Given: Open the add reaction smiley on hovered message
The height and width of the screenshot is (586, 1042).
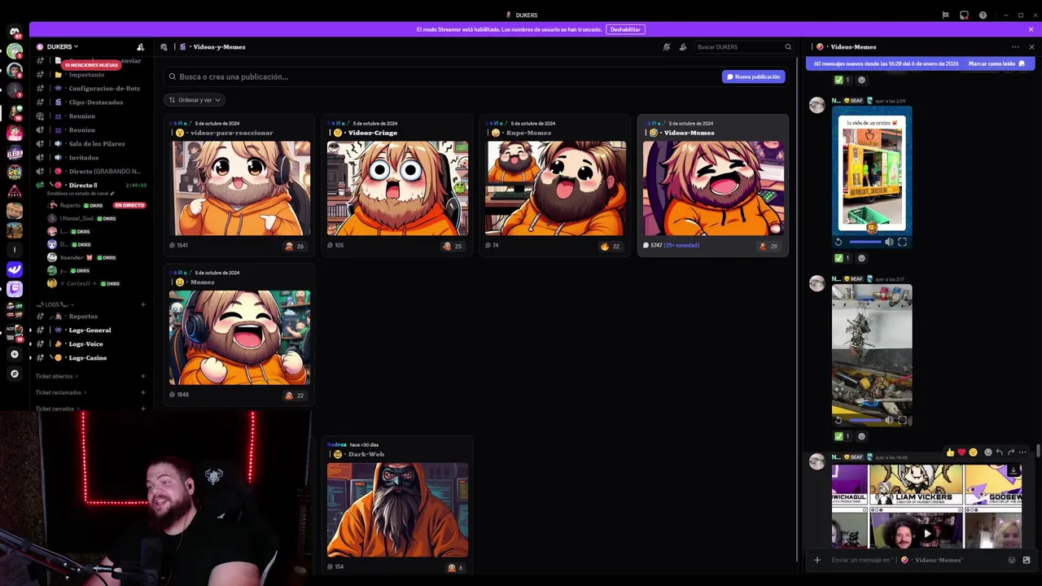Looking at the screenshot, I should [x=988, y=453].
